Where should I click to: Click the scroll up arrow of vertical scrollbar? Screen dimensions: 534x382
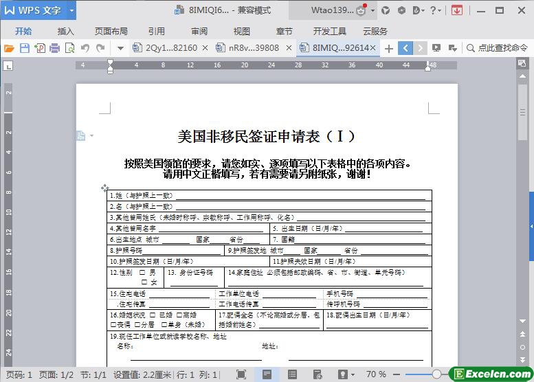pyautogui.click(x=522, y=76)
